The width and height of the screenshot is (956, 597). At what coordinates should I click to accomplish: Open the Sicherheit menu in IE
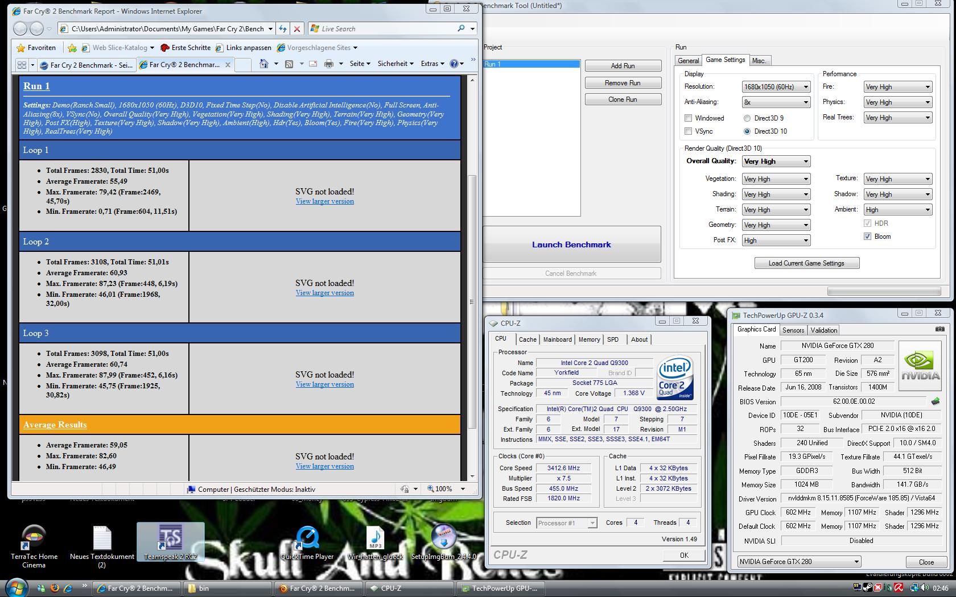[395, 64]
